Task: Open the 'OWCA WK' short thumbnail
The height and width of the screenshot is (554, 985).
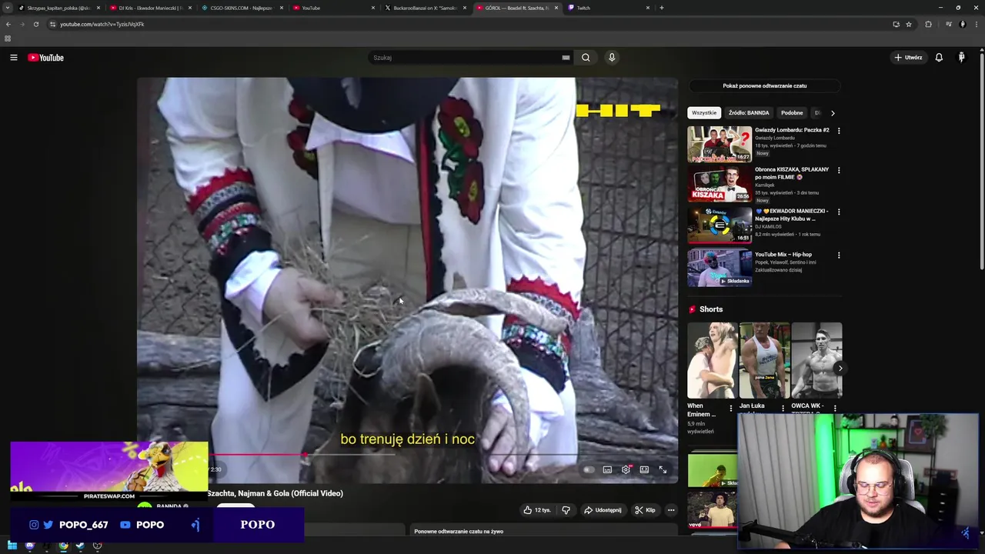Action: click(x=816, y=360)
